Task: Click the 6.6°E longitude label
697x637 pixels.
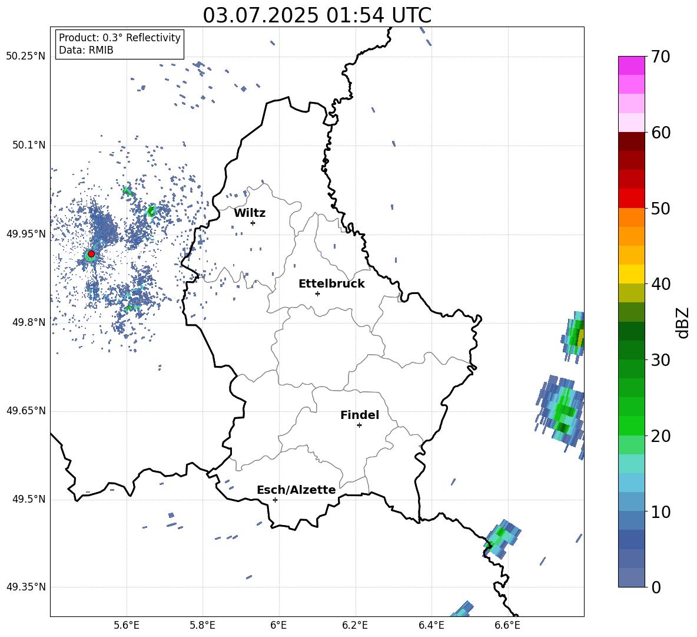Action: 507,625
